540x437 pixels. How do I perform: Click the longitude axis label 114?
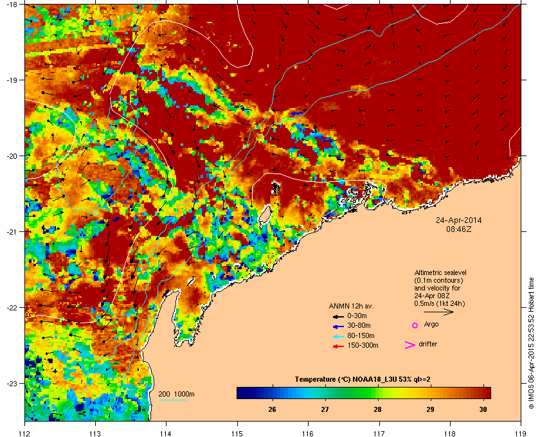point(166,434)
